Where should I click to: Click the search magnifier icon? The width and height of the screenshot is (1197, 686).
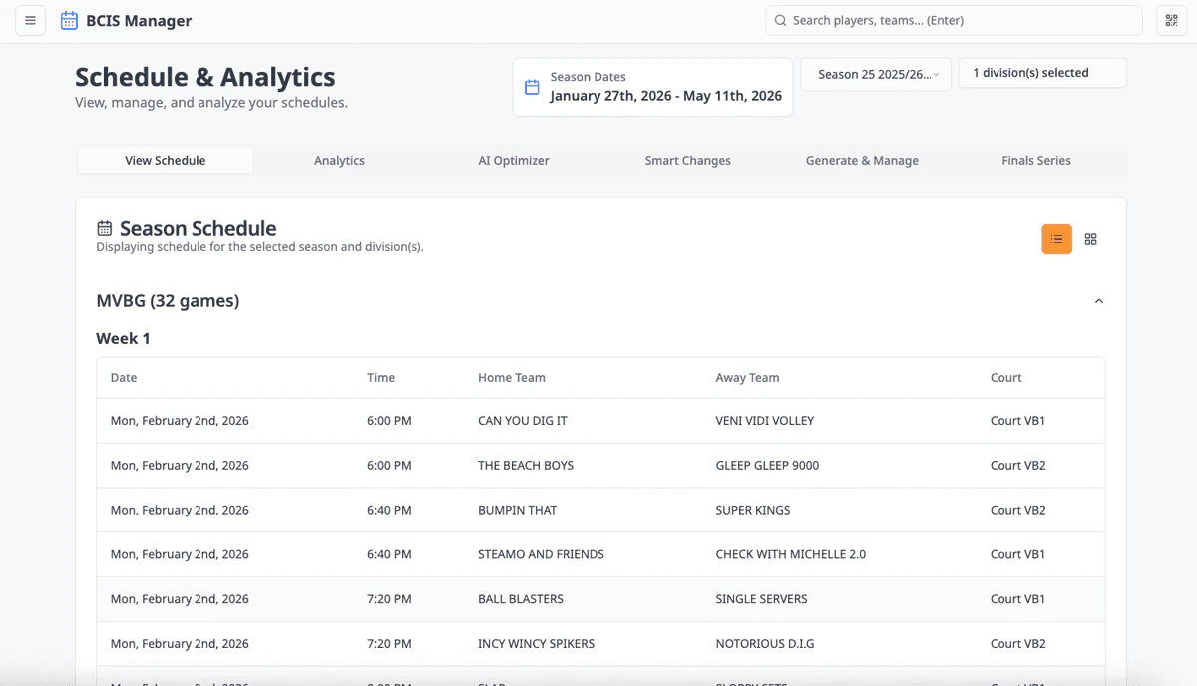pyautogui.click(x=780, y=21)
